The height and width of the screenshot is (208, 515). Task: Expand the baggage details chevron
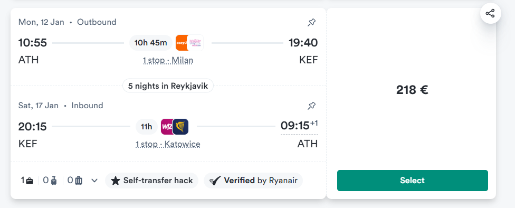coord(94,181)
